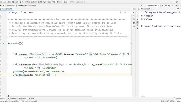Screen dimensions: 181x102
Task: Open the Build menu
Action: coord(40,2)
